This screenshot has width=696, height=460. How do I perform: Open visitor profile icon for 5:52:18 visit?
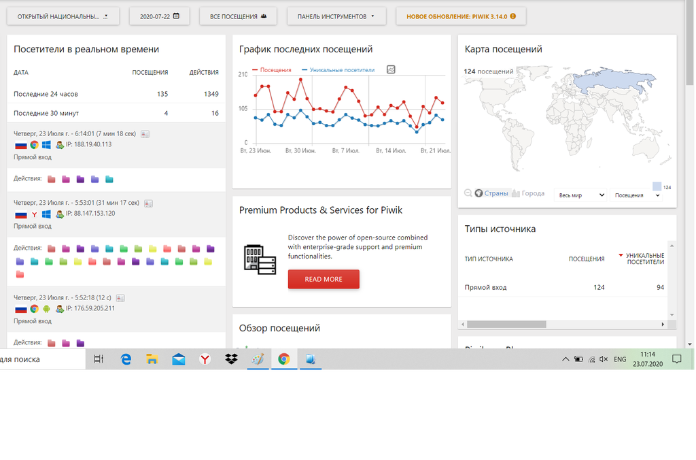click(120, 298)
